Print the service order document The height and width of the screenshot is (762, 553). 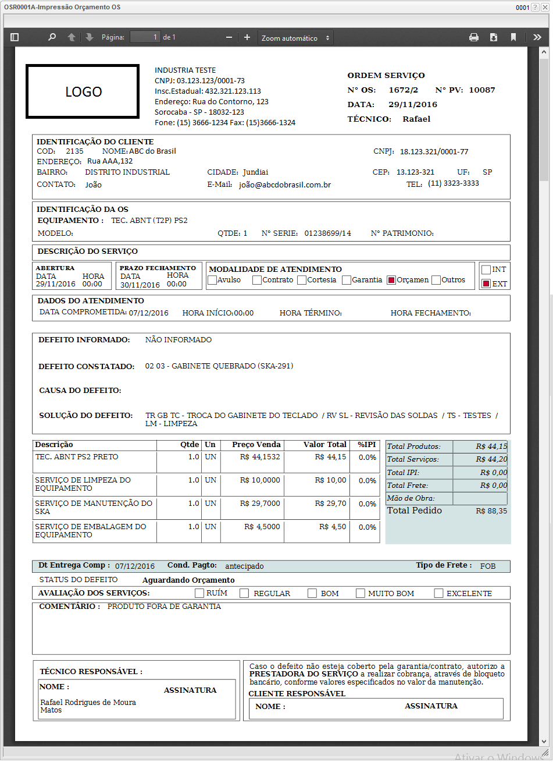point(474,37)
